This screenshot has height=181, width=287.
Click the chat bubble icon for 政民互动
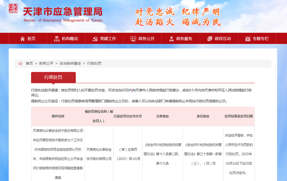(210, 39)
